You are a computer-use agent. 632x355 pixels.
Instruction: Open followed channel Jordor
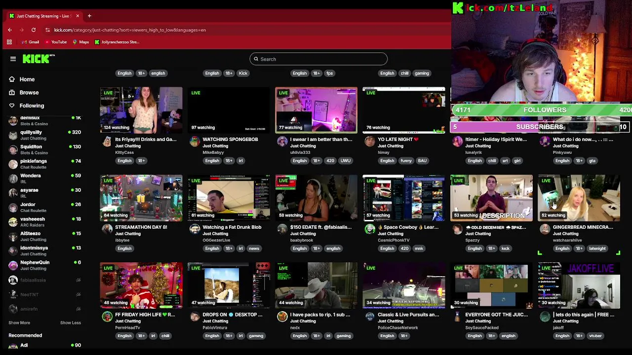44,207
